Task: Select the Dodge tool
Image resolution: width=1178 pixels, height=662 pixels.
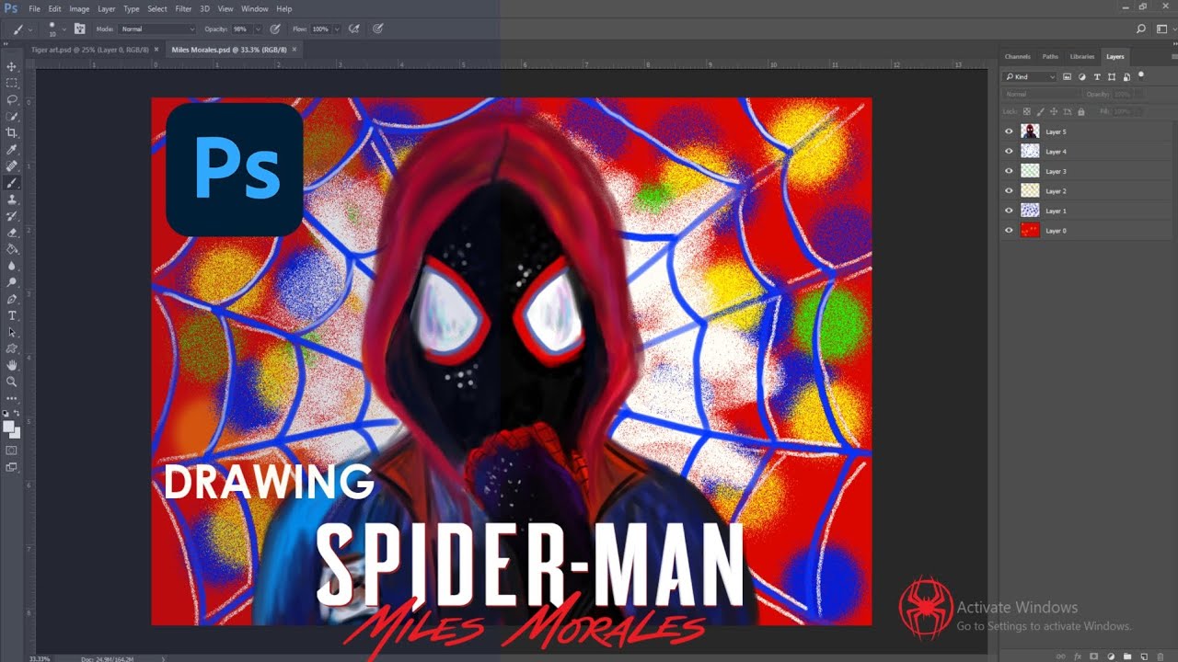Action: (12, 281)
